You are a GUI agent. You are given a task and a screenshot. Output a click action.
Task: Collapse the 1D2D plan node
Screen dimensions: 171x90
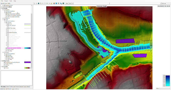click(3, 20)
